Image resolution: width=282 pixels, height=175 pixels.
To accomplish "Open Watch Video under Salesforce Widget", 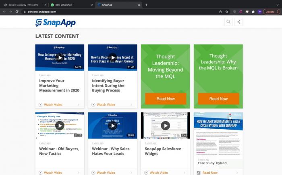I will (x=159, y=173).
